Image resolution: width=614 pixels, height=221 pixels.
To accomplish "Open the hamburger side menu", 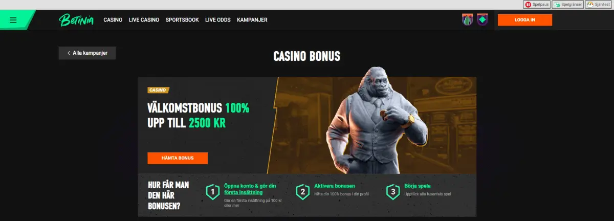I will click(x=13, y=20).
